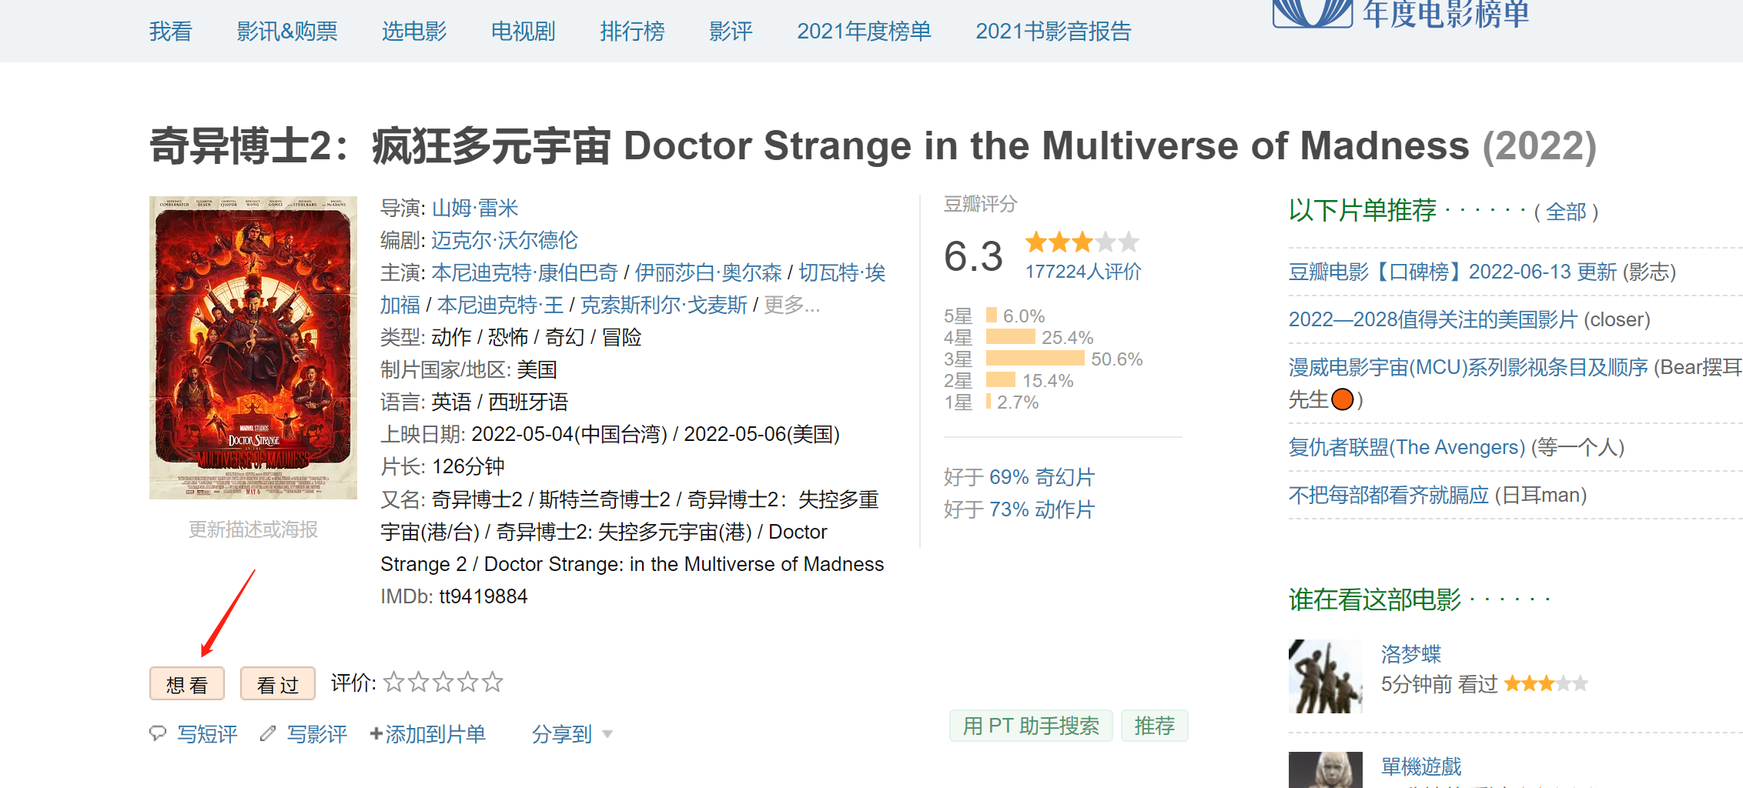1743x788 pixels.
Task: Click the pencil icon beside 写影评
Action: (x=268, y=733)
